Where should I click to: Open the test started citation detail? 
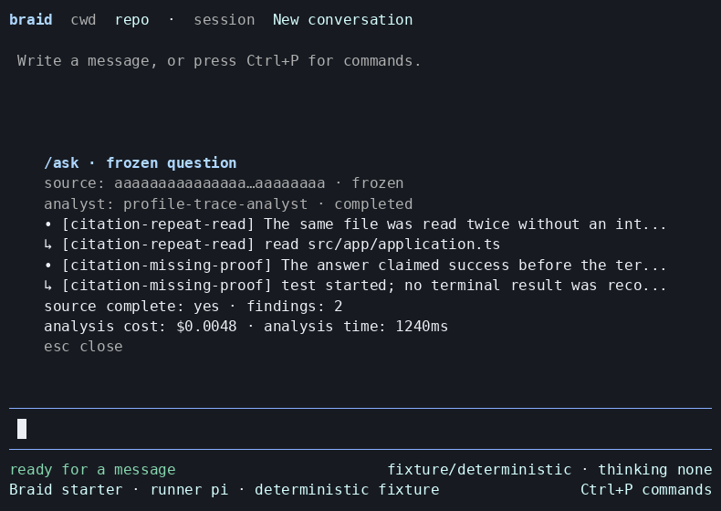click(355, 286)
